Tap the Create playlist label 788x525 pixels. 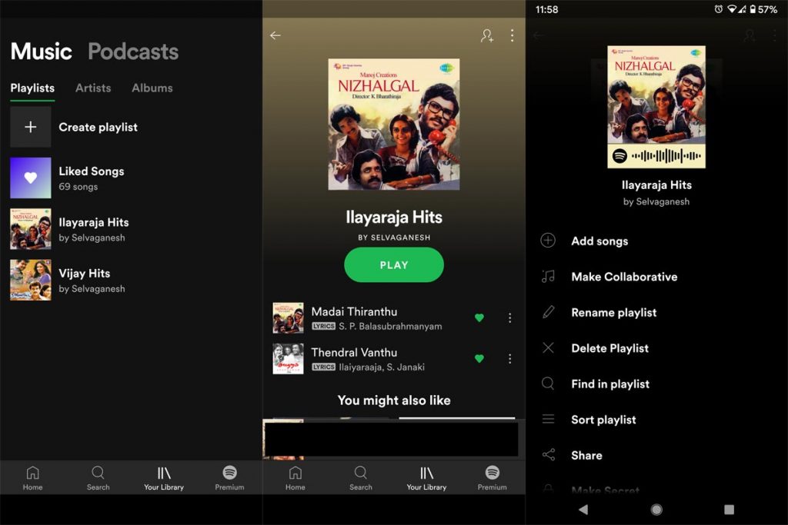[x=98, y=127]
